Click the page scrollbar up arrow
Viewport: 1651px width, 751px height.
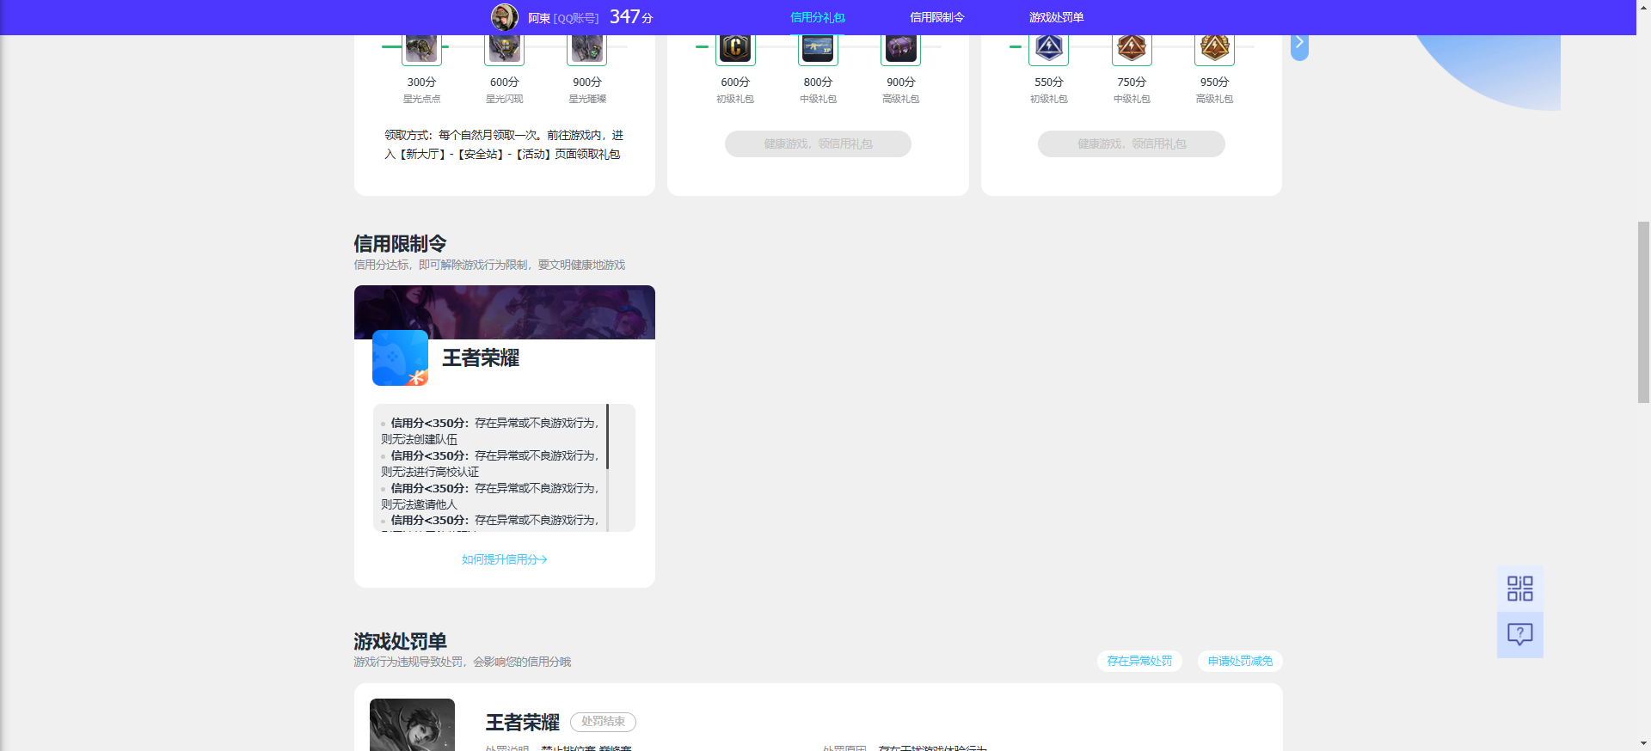click(1643, 7)
